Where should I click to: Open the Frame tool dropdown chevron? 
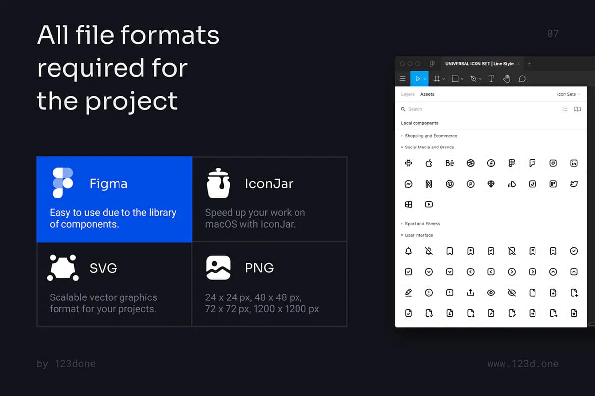(x=444, y=79)
